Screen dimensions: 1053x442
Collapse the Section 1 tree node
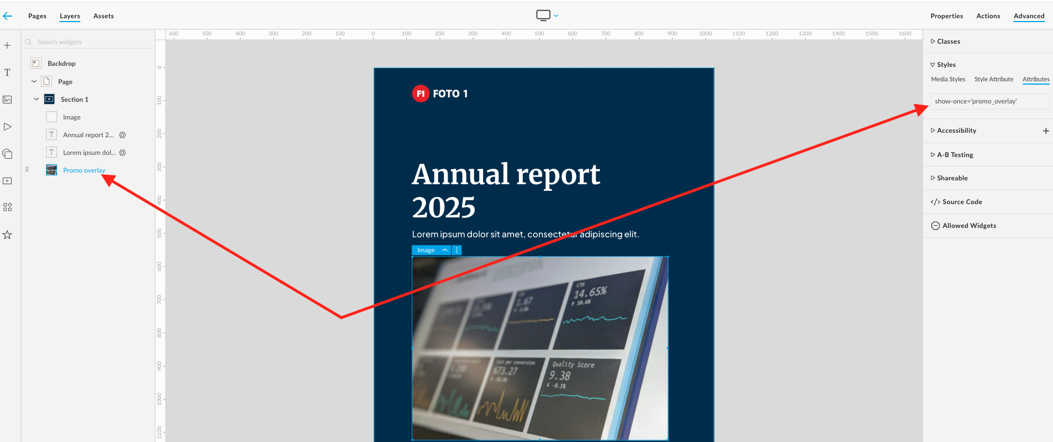point(36,99)
